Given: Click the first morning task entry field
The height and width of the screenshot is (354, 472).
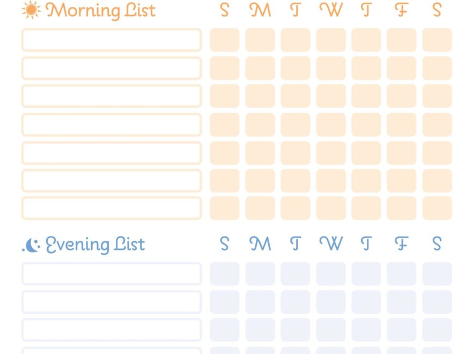Looking at the screenshot, I should (x=112, y=40).
